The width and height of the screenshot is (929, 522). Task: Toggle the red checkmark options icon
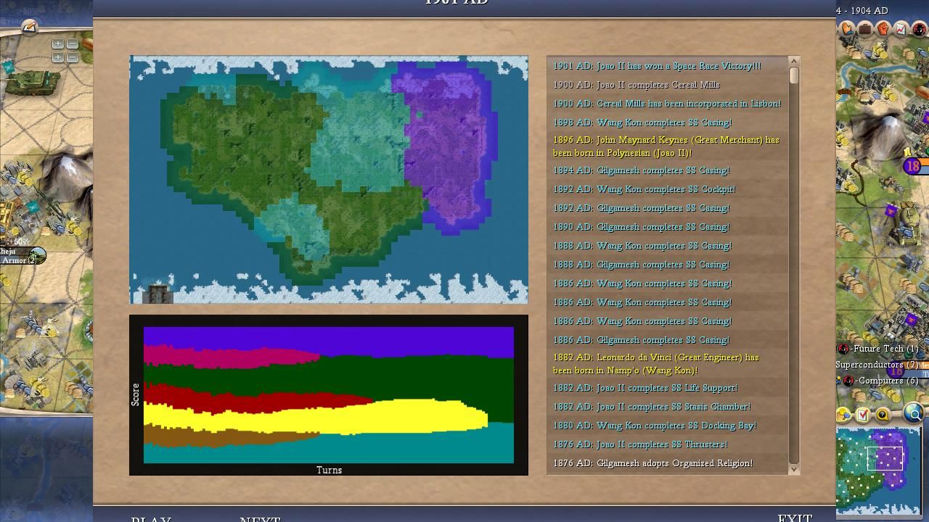pyautogui.click(x=863, y=415)
